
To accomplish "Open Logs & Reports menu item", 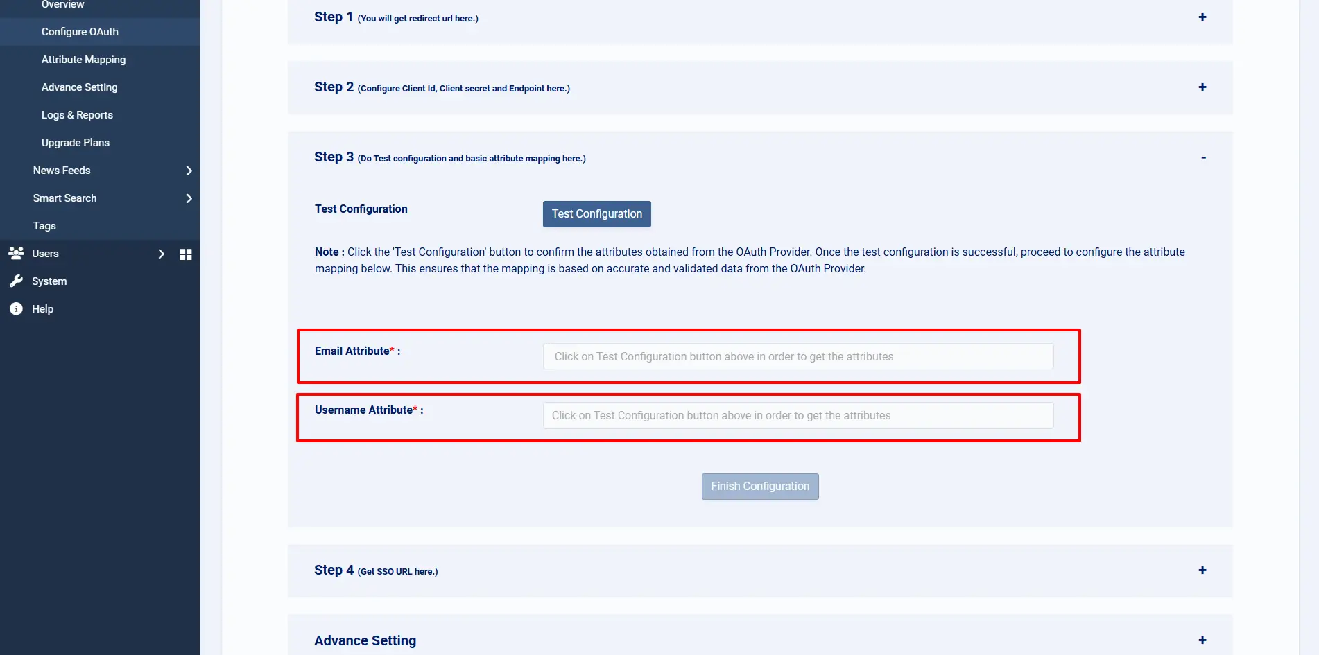I will [77, 115].
